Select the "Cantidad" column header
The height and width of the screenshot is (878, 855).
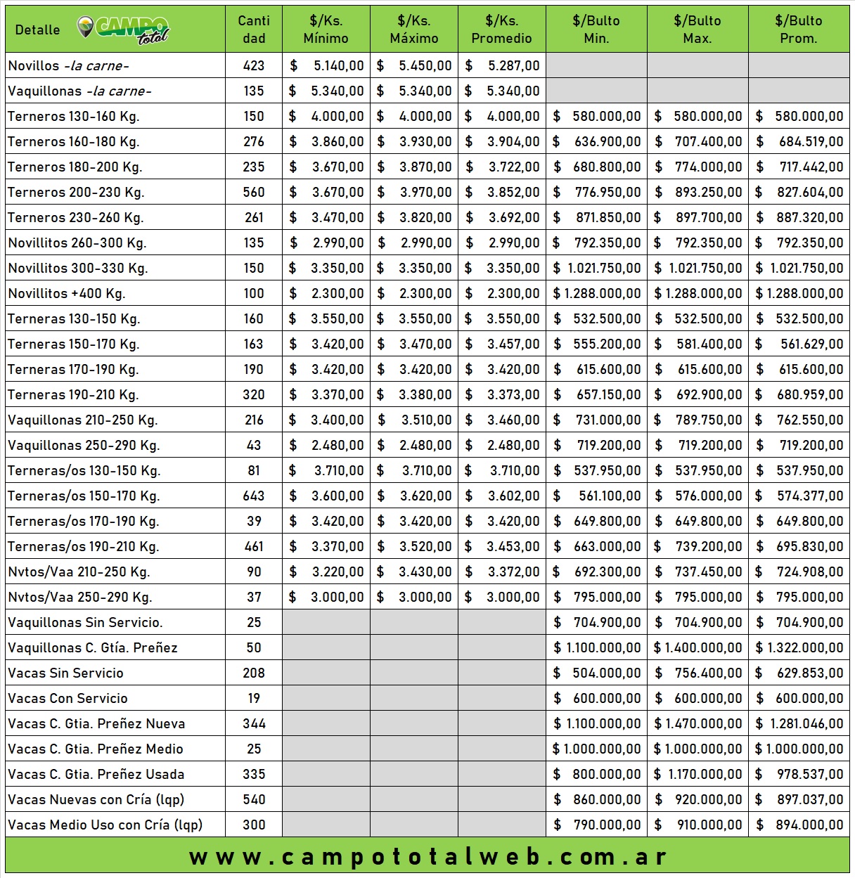(254, 30)
